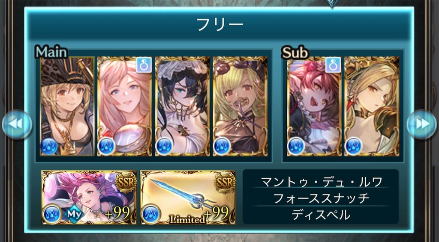Open the SSR mermaid summon card
Screen dimensions: 439x242
(x=89, y=198)
